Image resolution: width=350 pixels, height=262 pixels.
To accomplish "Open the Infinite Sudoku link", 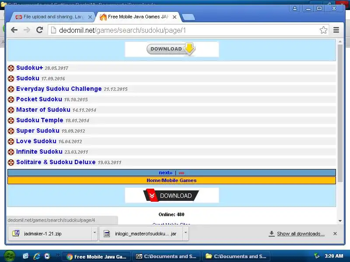I will (x=39, y=152).
